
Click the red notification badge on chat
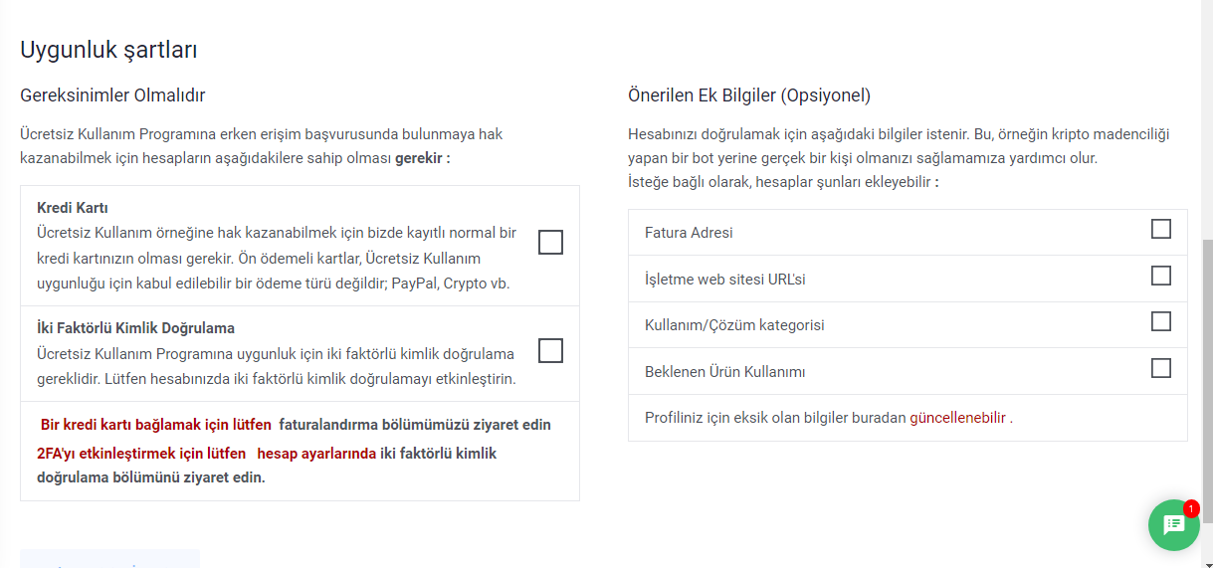click(1191, 508)
